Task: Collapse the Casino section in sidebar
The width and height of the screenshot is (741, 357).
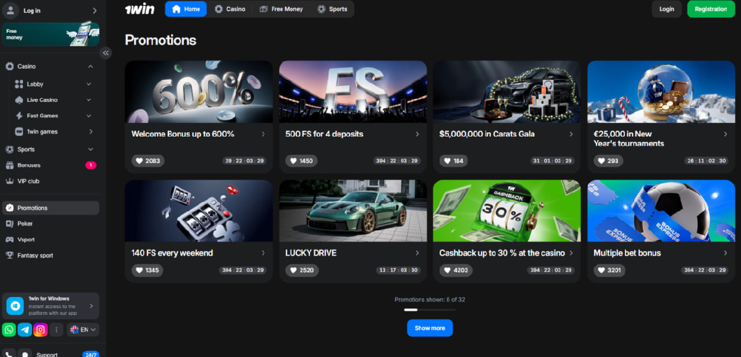Action: pyautogui.click(x=91, y=66)
